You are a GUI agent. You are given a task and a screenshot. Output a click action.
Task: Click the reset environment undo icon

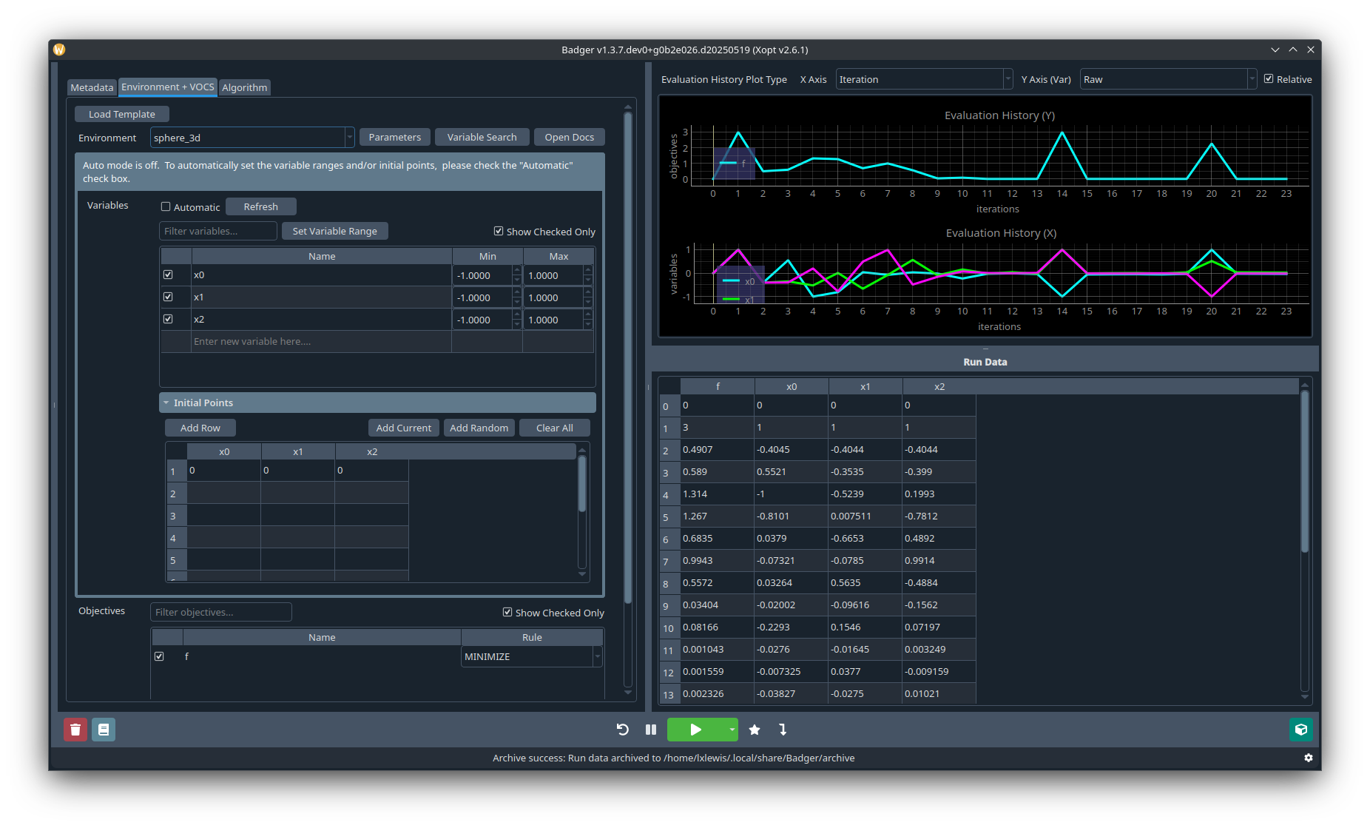(x=623, y=730)
